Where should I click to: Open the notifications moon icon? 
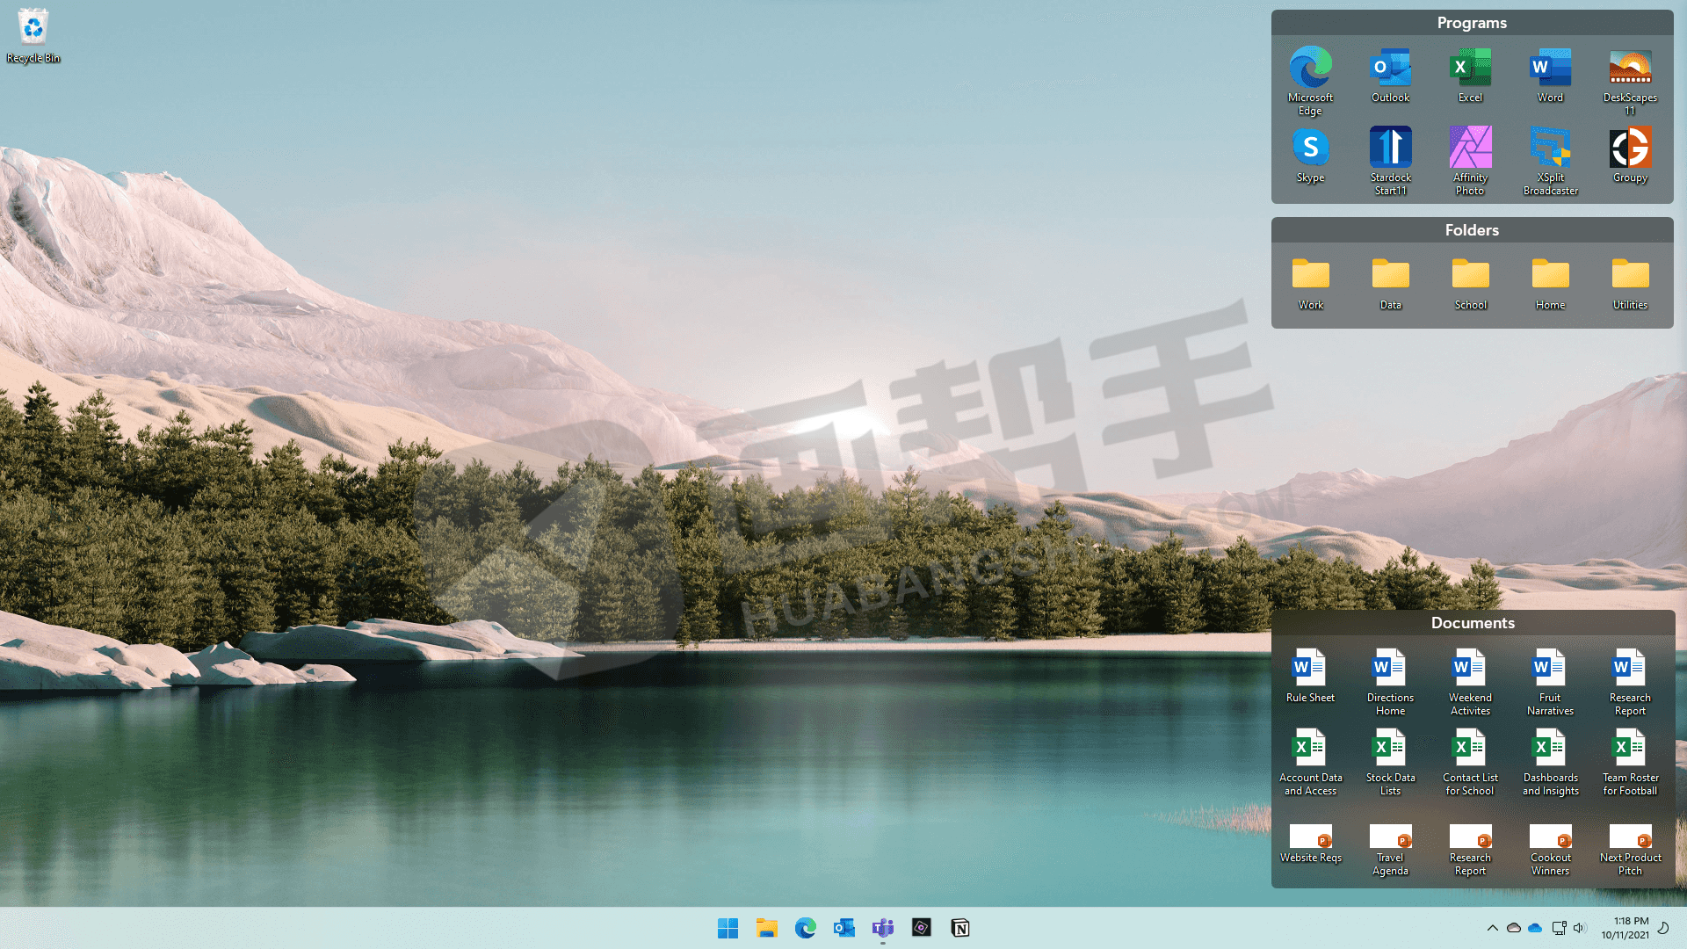tap(1663, 928)
